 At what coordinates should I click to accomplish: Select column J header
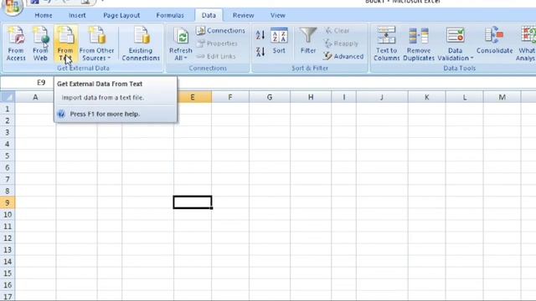[382, 97]
